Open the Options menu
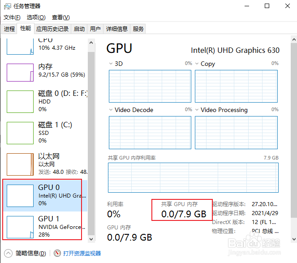The image size is (297, 263). pyautogui.click(x=36, y=17)
